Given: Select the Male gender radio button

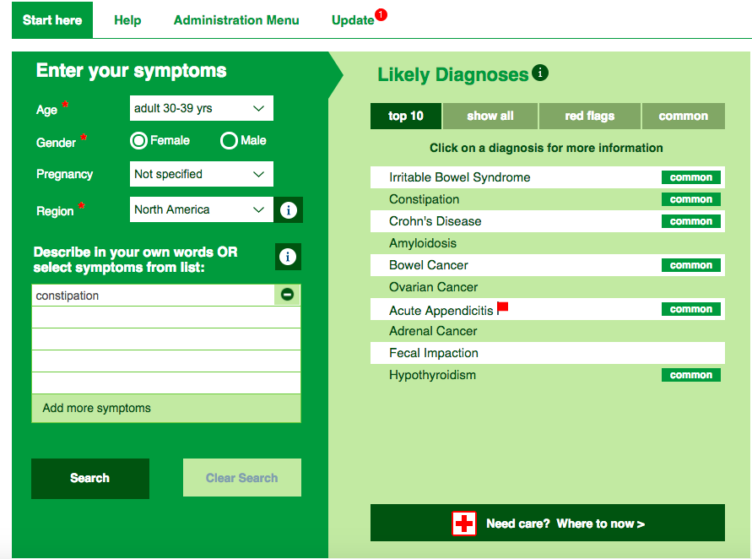Looking at the screenshot, I should 229,140.
